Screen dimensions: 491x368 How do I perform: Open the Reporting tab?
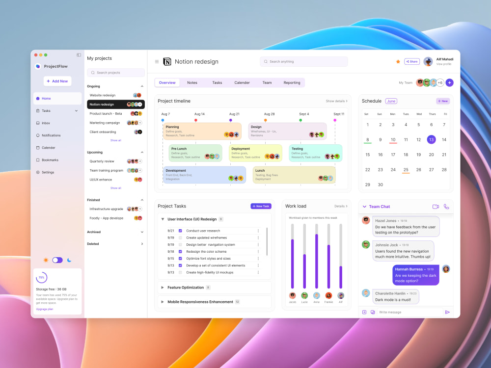[x=292, y=82]
